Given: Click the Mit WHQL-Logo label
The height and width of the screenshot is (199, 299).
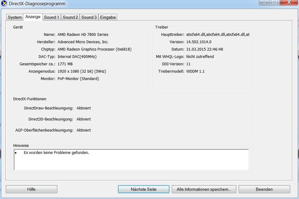Looking at the screenshot, I should coord(170,56).
